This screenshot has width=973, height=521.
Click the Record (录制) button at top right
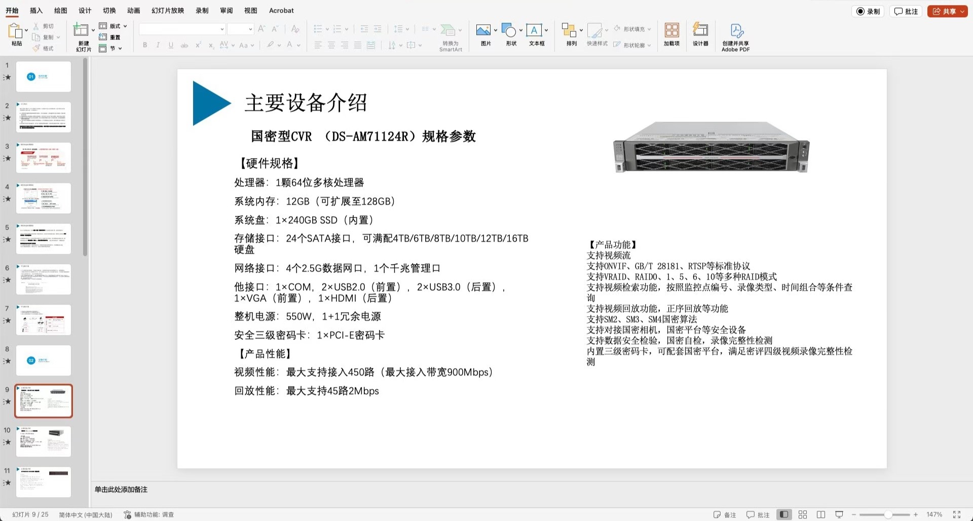(x=868, y=11)
